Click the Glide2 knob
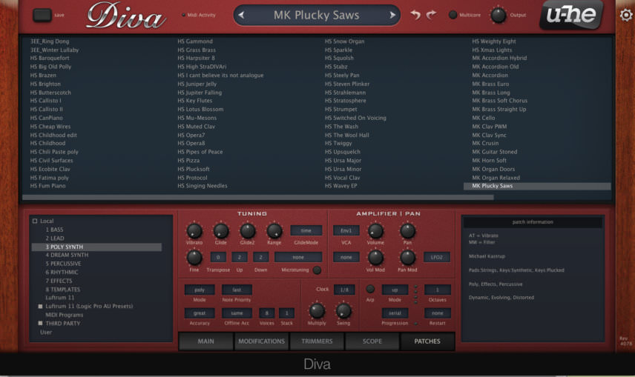Screen dimensions: 635x377 click(x=248, y=231)
